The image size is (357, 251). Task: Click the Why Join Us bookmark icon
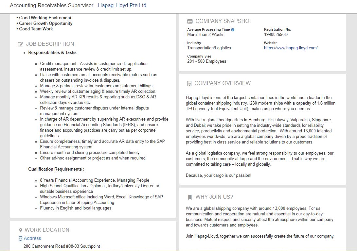click(x=190, y=197)
